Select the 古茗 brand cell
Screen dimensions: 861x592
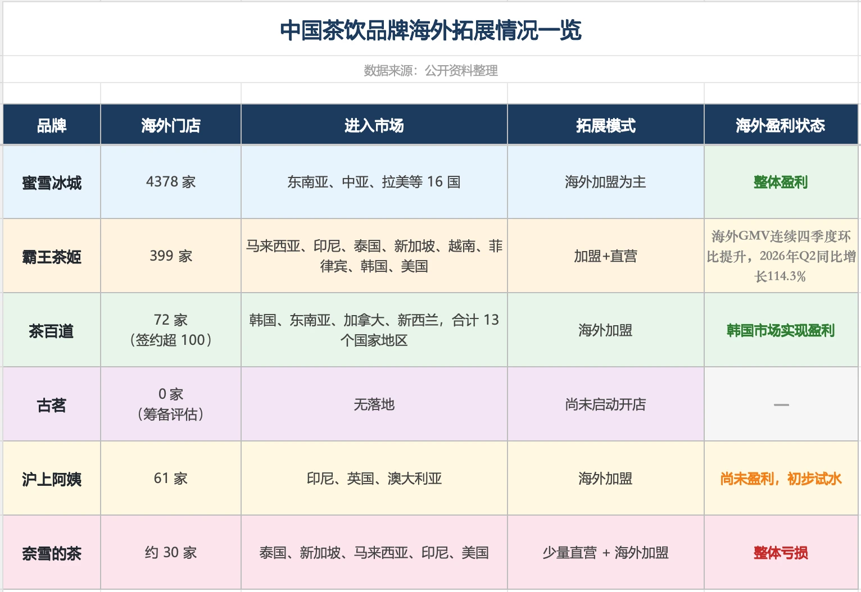pyautogui.click(x=52, y=404)
